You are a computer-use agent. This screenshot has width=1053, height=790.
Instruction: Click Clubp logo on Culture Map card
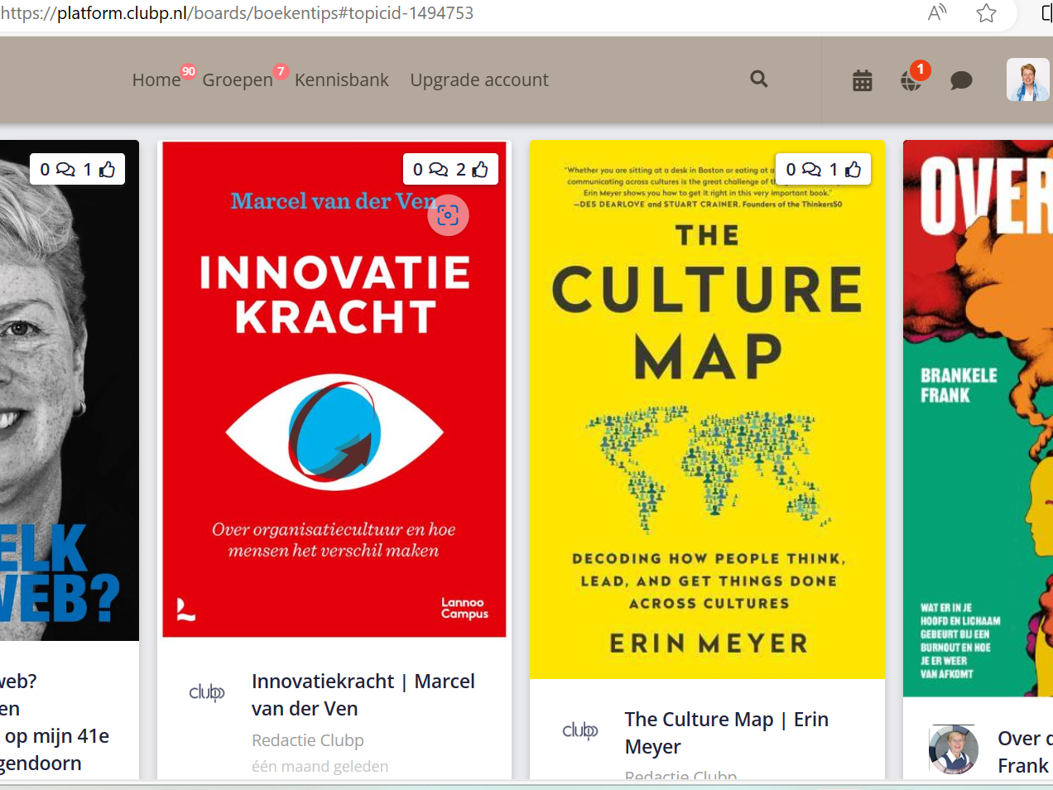click(x=580, y=730)
